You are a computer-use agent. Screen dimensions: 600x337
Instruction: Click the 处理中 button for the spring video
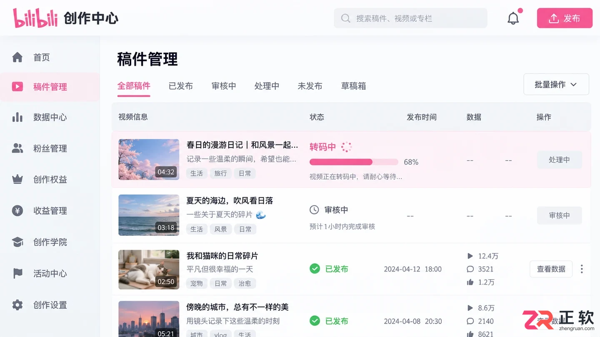[559, 160]
